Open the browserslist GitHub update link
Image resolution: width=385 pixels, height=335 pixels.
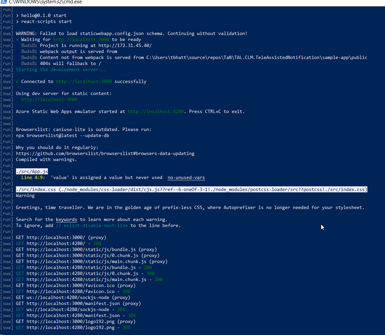[105, 153]
